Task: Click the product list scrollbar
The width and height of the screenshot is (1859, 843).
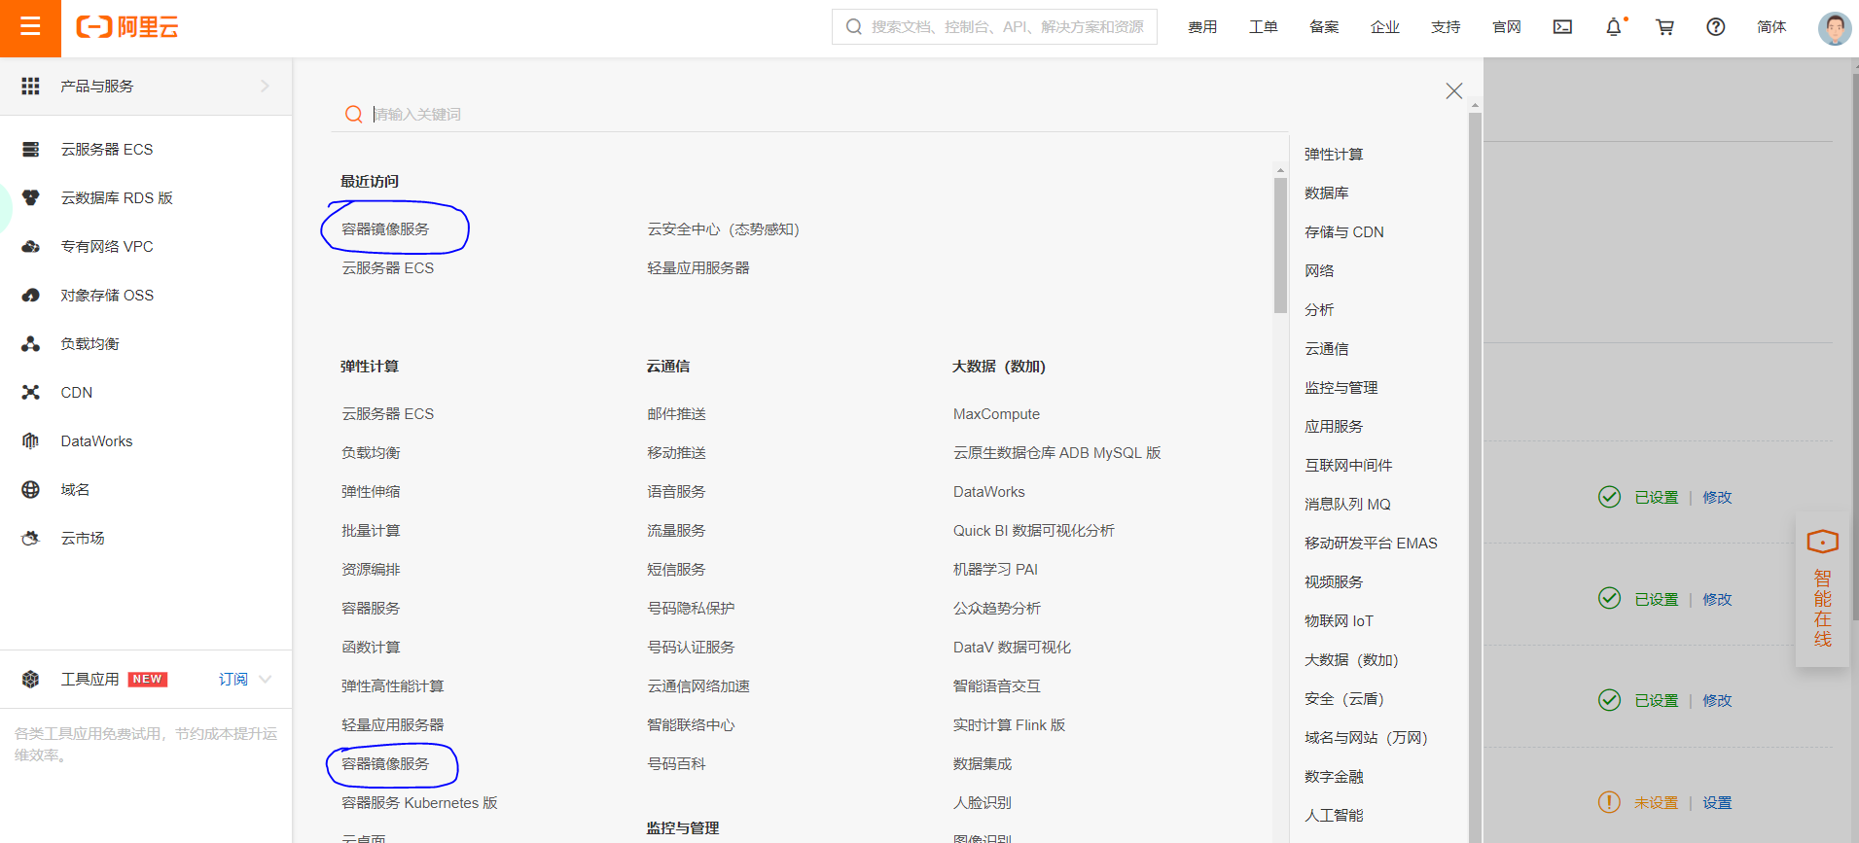Action: click(1280, 245)
